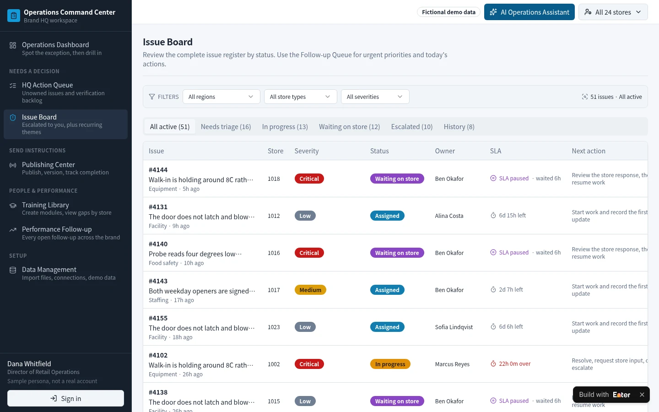This screenshot has height=412, width=659.
Task: Click the Issue Board shield icon
Action: (13, 118)
